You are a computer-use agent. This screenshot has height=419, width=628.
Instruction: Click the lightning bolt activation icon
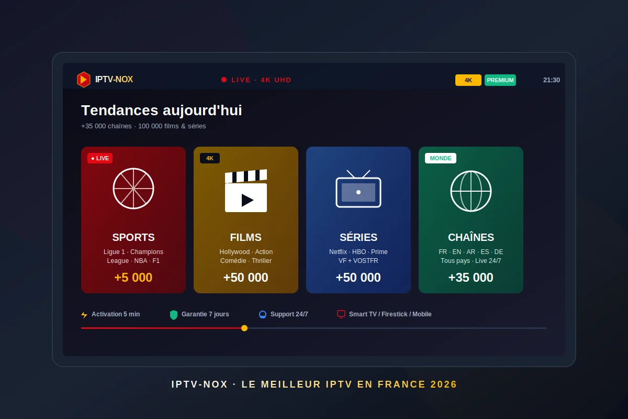(x=84, y=315)
